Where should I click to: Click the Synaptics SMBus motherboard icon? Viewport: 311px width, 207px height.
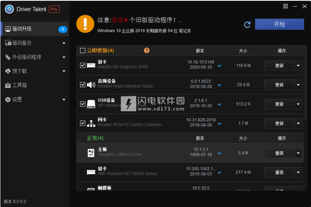point(91,153)
